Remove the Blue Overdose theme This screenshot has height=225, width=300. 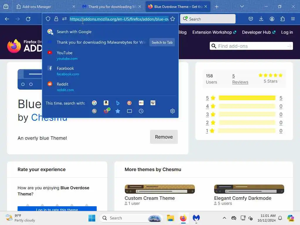(164, 137)
